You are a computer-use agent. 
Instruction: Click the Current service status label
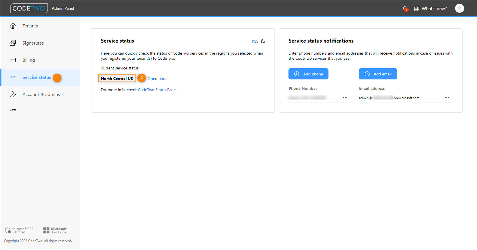click(x=120, y=68)
